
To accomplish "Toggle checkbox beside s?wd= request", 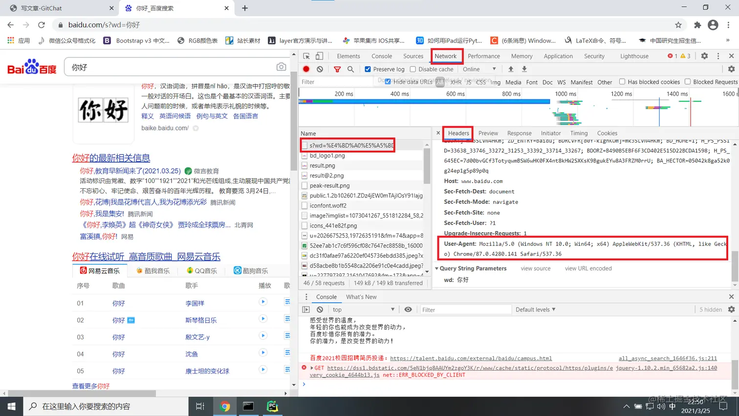I will 304,145.
